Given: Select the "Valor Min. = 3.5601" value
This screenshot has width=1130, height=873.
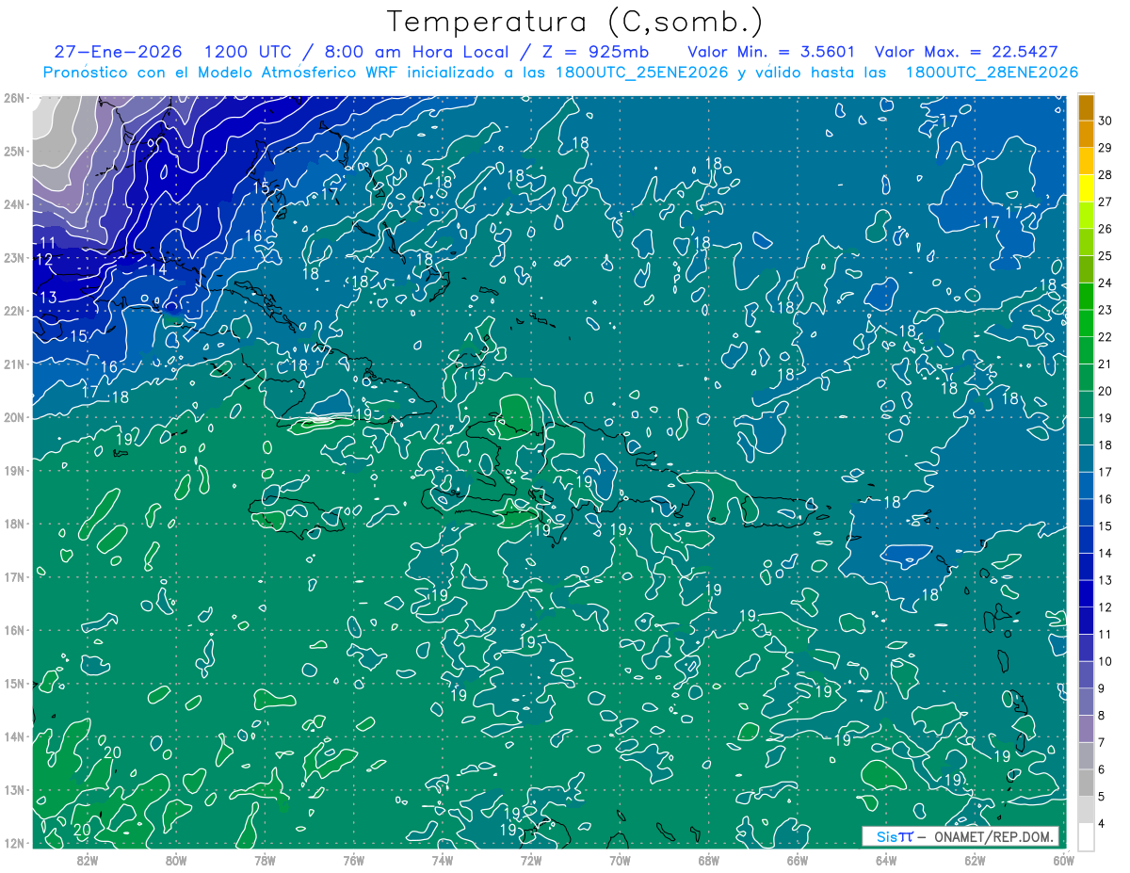Looking at the screenshot, I should (771, 52).
